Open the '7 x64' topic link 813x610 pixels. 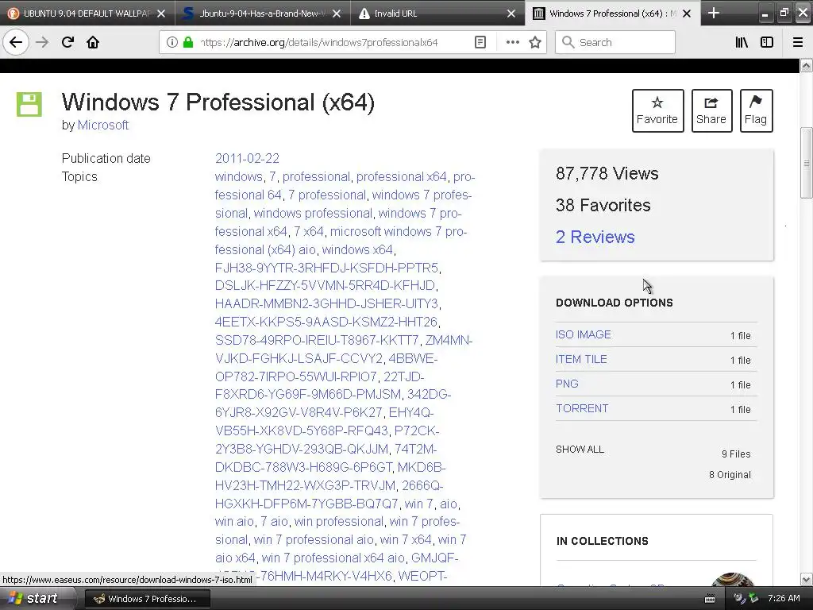click(x=309, y=231)
